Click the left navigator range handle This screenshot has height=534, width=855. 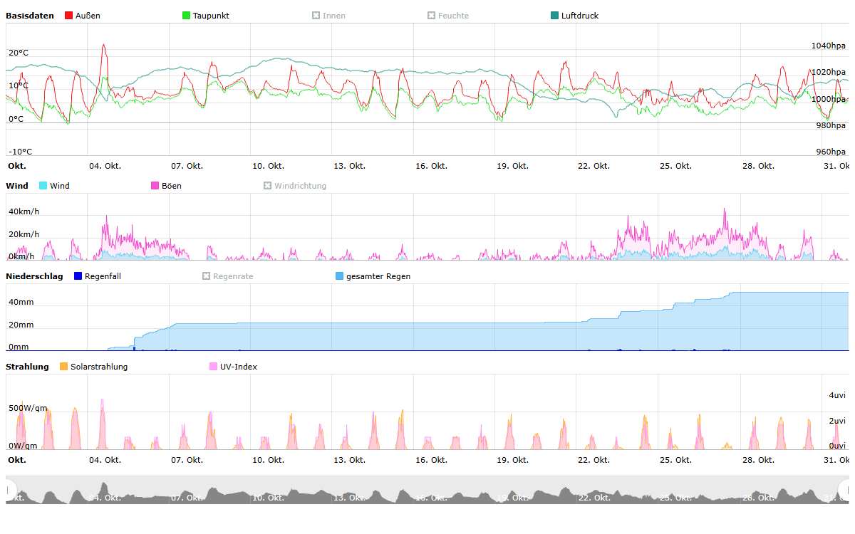[9, 490]
